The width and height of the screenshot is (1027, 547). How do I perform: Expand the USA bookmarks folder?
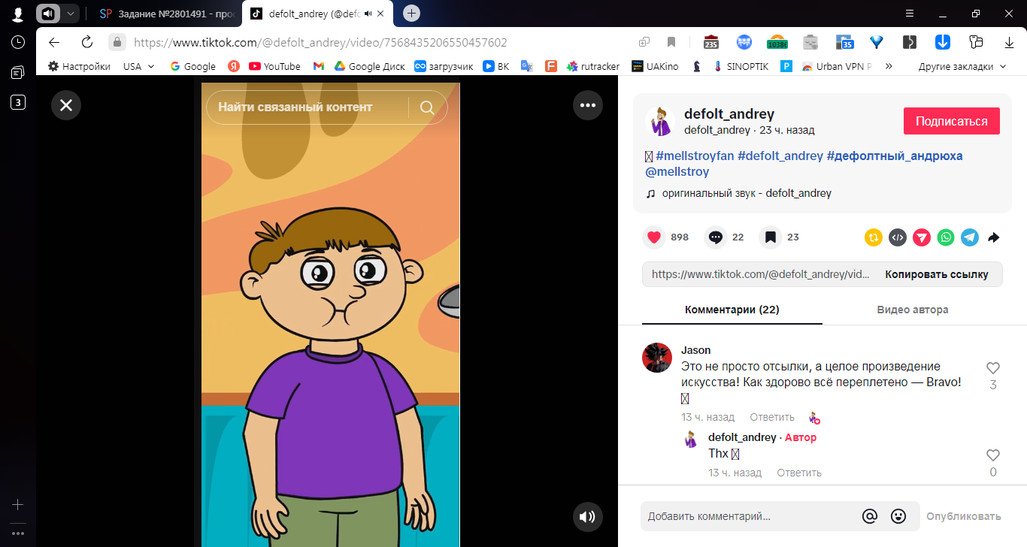point(139,66)
